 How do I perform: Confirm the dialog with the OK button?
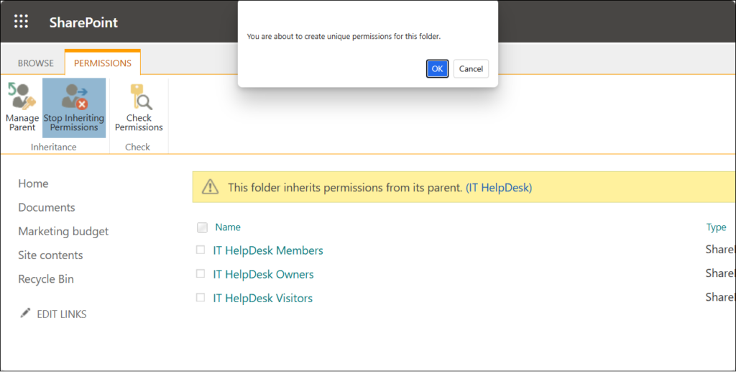(x=437, y=68)
